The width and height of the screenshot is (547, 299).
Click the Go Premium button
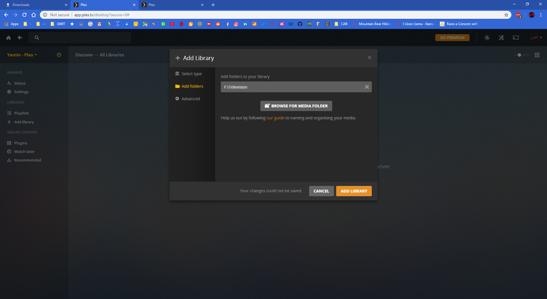click(x=452, y=38)
